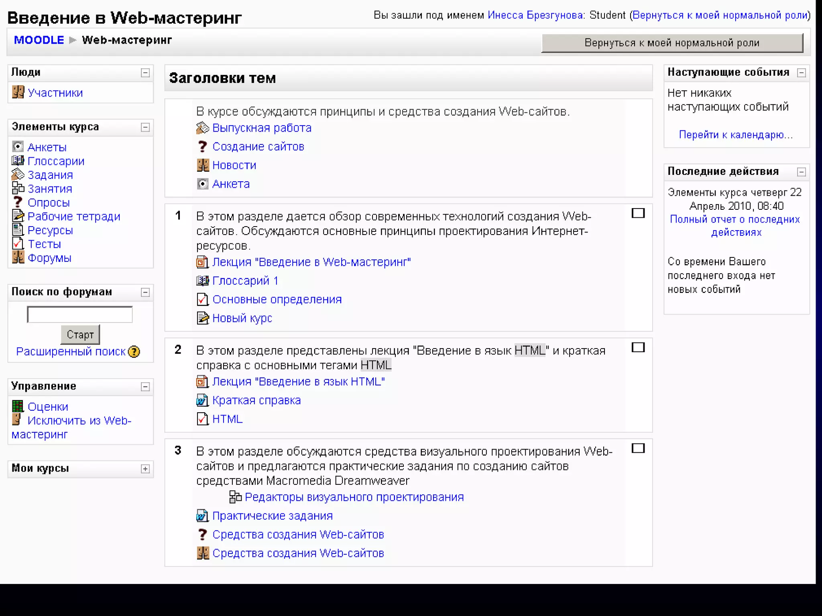Click the help question icon beside Расширенный поиск
The width and height of the screenshot is (822, 616).
(134, 352)
